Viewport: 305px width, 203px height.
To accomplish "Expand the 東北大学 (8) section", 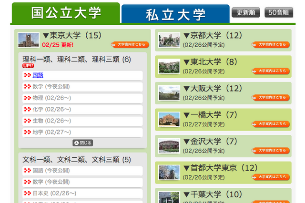I will pos(210,62).
